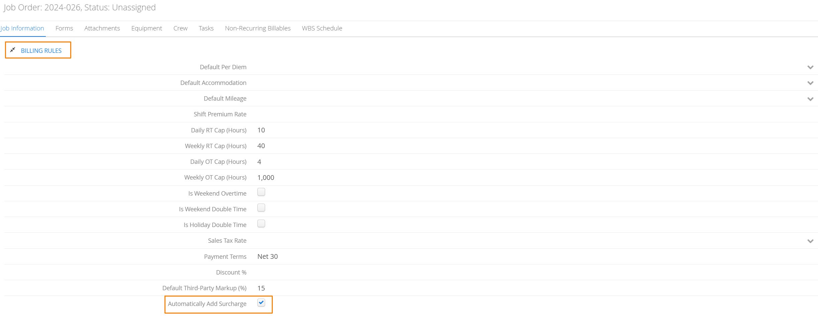Open the Forms tab
This screenshot has height=331, width=818.
coord(64,28)
